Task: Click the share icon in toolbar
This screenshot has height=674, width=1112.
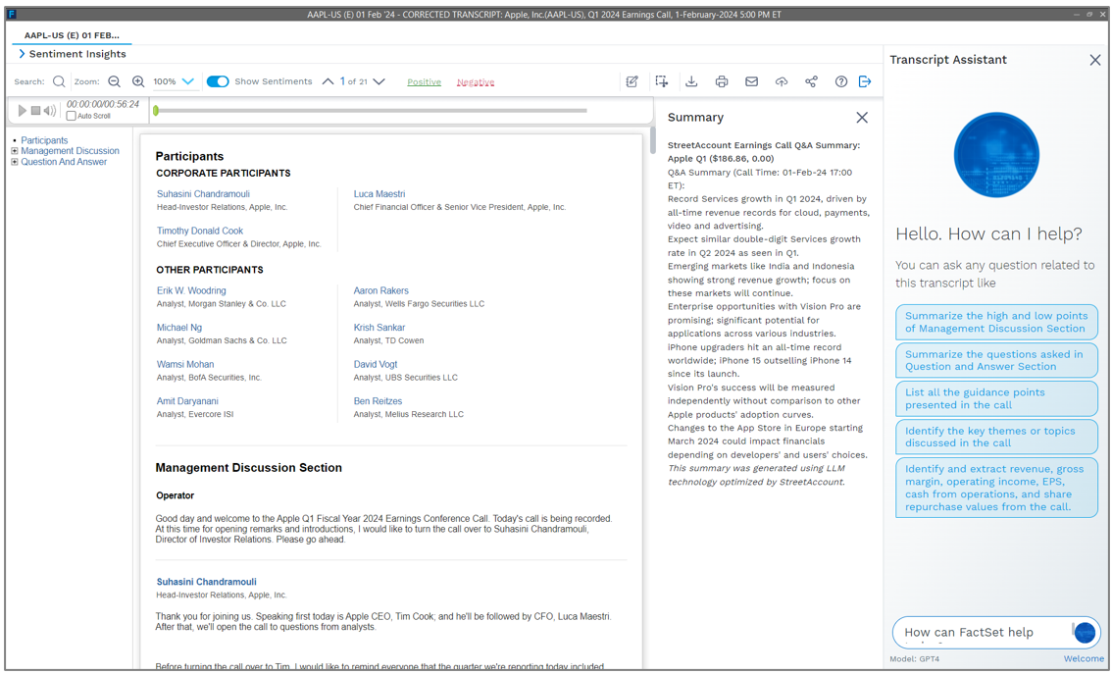Action: 811,82
